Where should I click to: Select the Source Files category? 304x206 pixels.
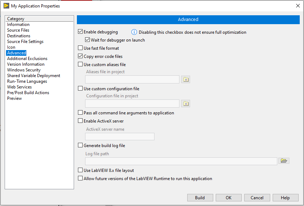[18, 30]
